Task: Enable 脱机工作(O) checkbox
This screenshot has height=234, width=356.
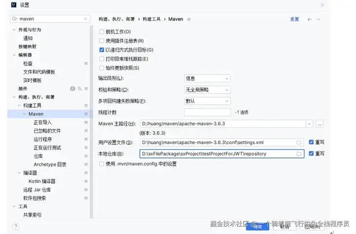Action: tap(102, 32)
